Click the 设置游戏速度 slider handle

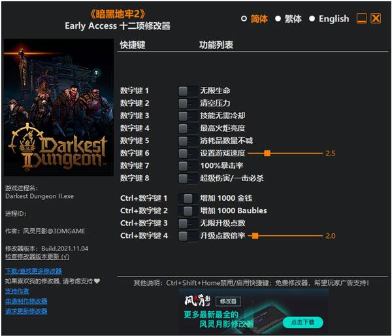(x=267, y=153)
